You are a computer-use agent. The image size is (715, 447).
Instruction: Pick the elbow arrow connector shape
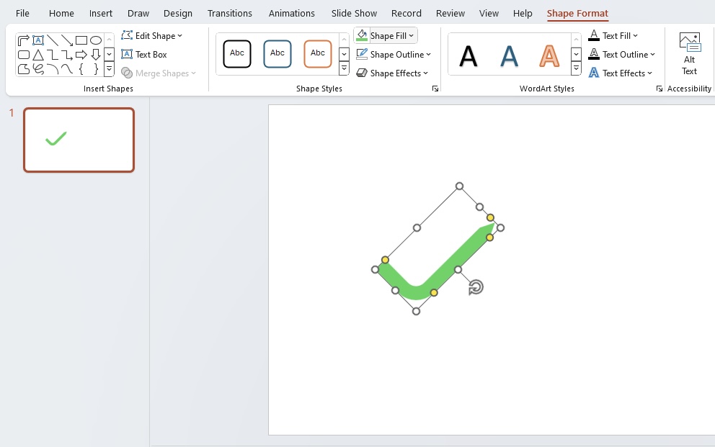coord(67,55)
